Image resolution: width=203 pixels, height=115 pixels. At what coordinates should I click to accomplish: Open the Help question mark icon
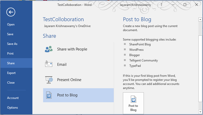click(161, 5)
